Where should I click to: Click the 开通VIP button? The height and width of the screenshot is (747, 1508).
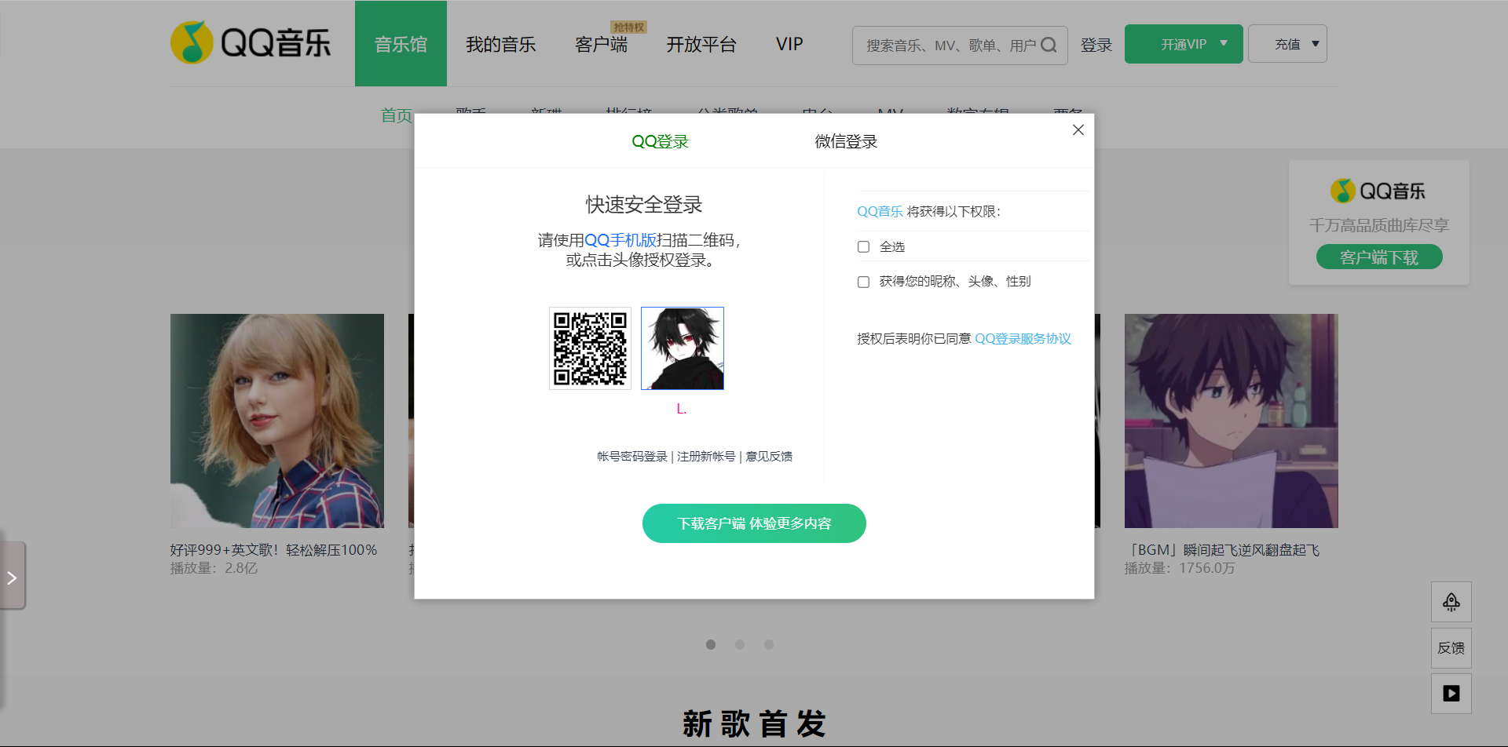(1184, 44)
